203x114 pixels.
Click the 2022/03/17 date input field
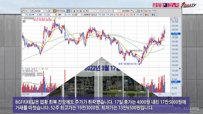pyautogui.click(x=149, y=11)
